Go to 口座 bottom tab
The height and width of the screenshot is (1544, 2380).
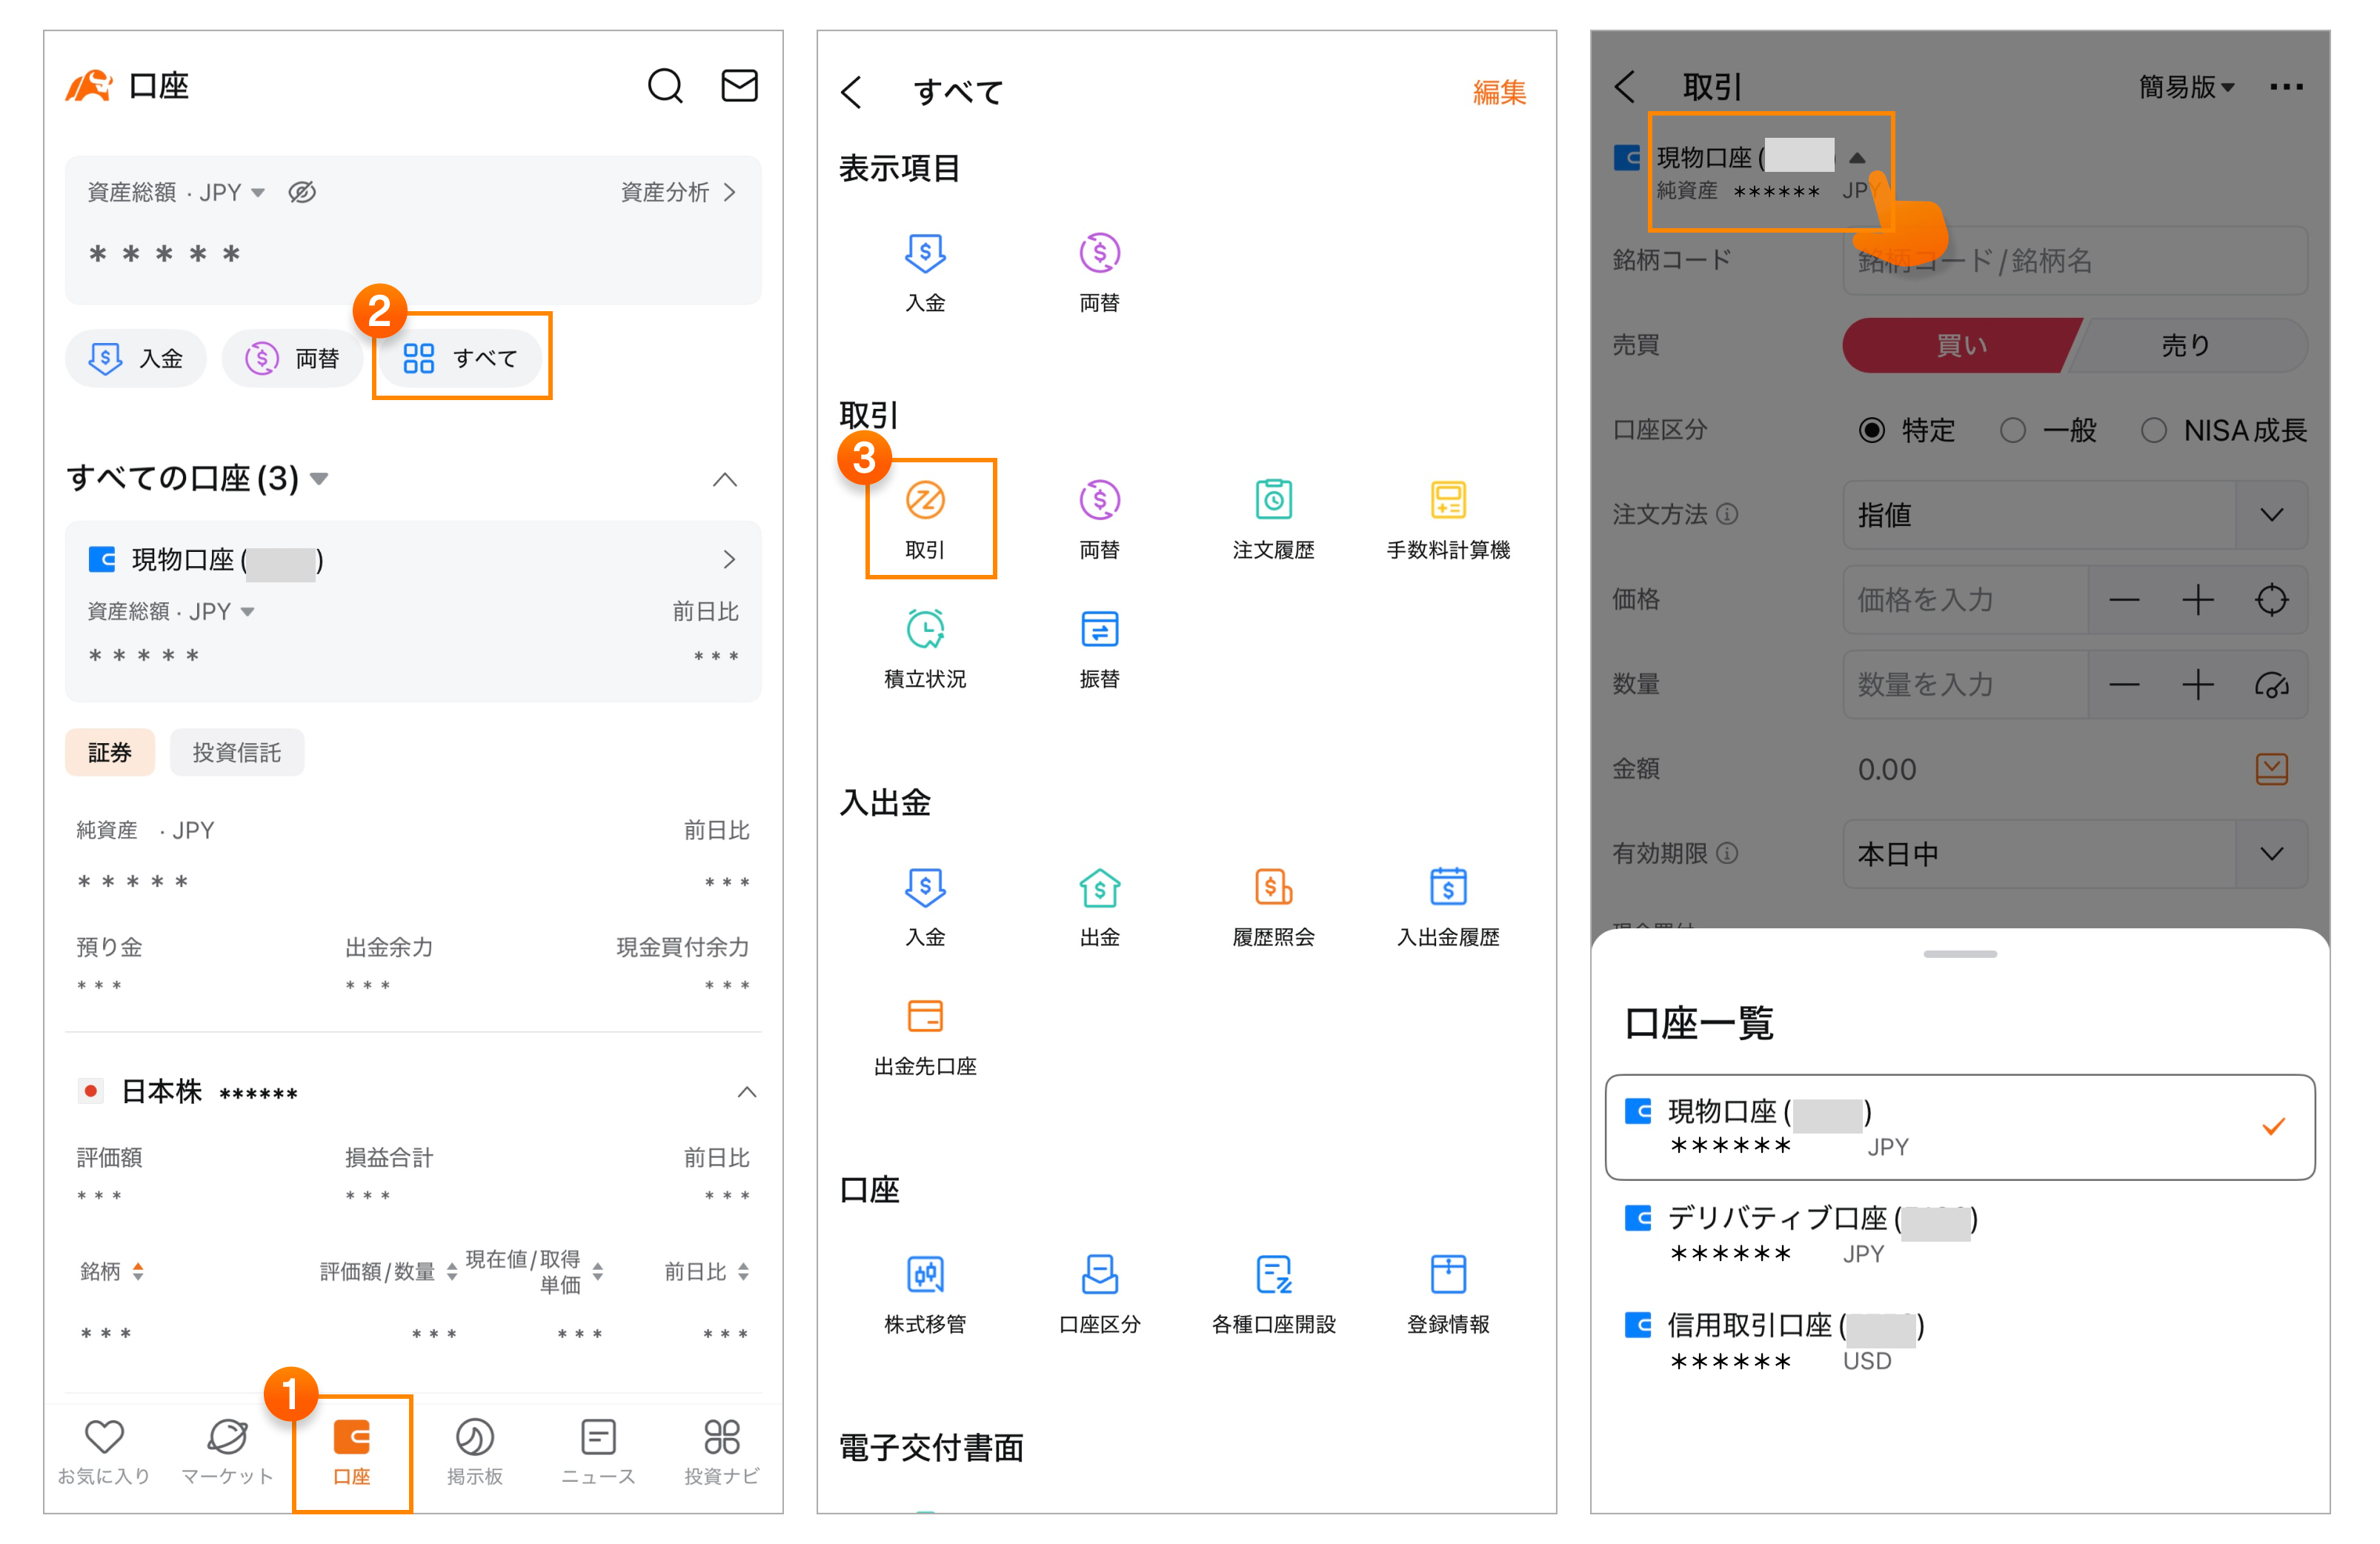point(352,1452)
